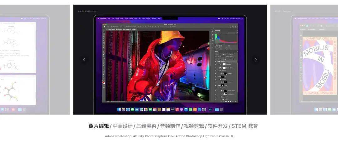Open the workspace switcher icon in Photoshop

pos(236,27)
